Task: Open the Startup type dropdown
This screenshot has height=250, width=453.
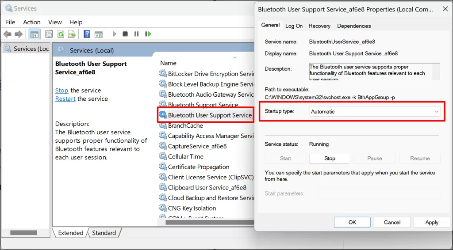Action: tap(374, 112)
